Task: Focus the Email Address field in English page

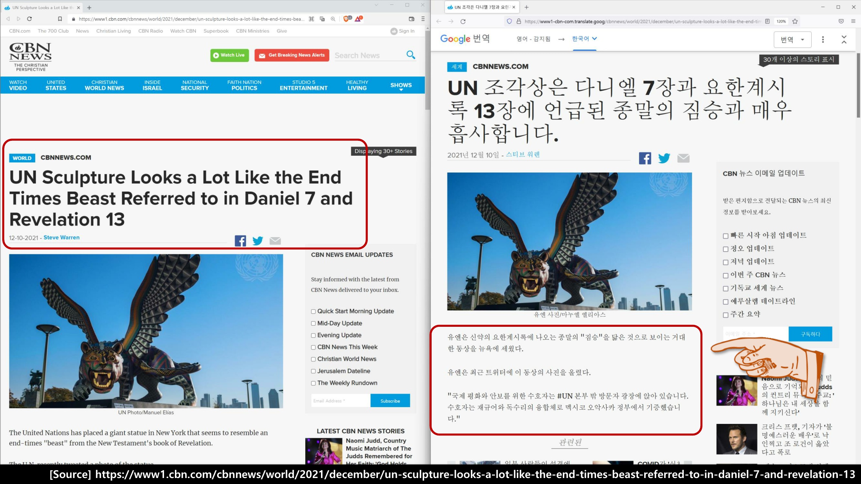Action: (x=340, y=401)
